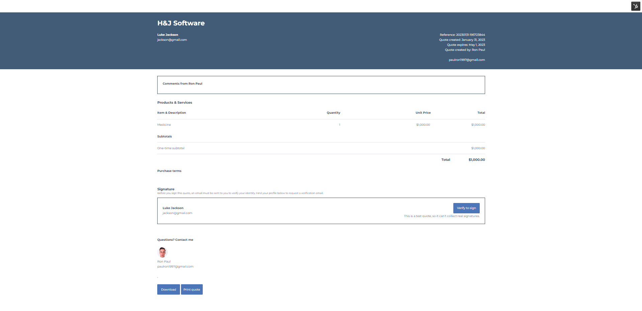642x311 pixels.
Task: Click the Total $1,000.00 amount
Action: (476, 160)
